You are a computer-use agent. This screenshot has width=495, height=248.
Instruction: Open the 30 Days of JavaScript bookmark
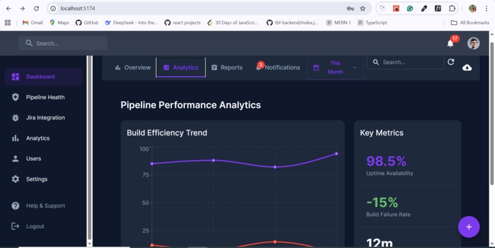(232, 22)
